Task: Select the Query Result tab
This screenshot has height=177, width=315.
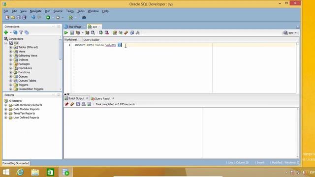Action: point(102,98)
